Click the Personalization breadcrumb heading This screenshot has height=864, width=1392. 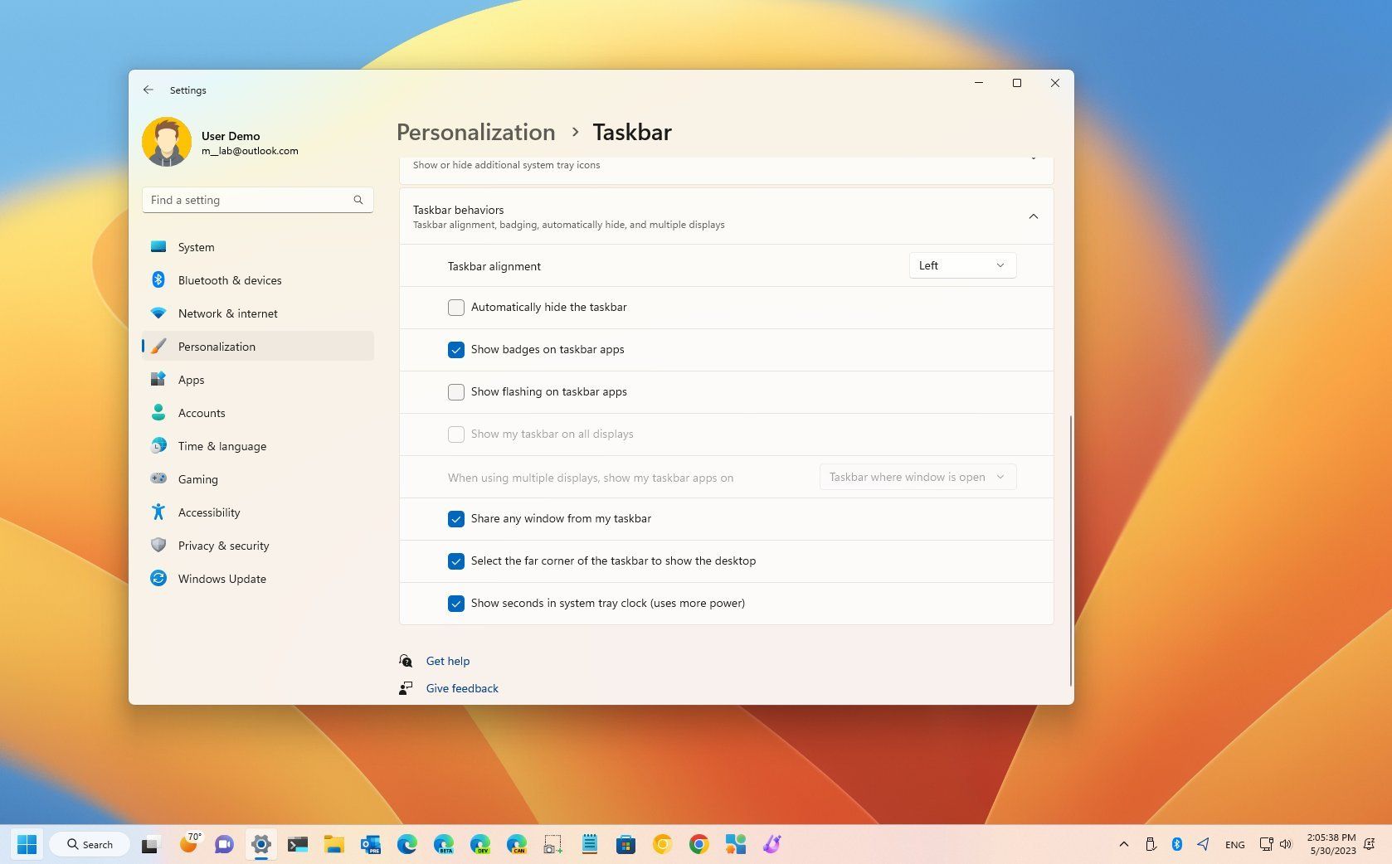[476, 132]
